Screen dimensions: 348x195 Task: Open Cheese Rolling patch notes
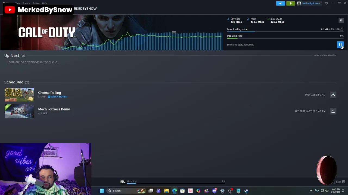click(x=57, y=97)
